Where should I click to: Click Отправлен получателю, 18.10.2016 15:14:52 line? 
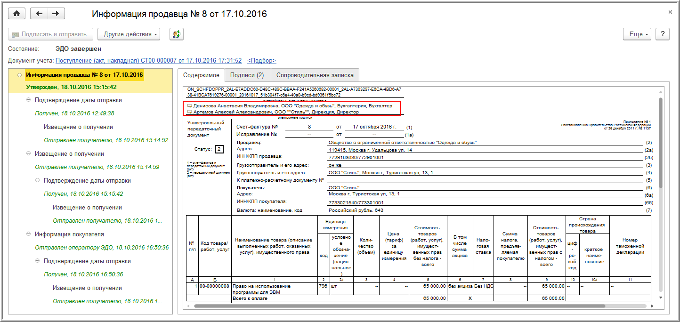pyautogui.click(x=106, y=140)
